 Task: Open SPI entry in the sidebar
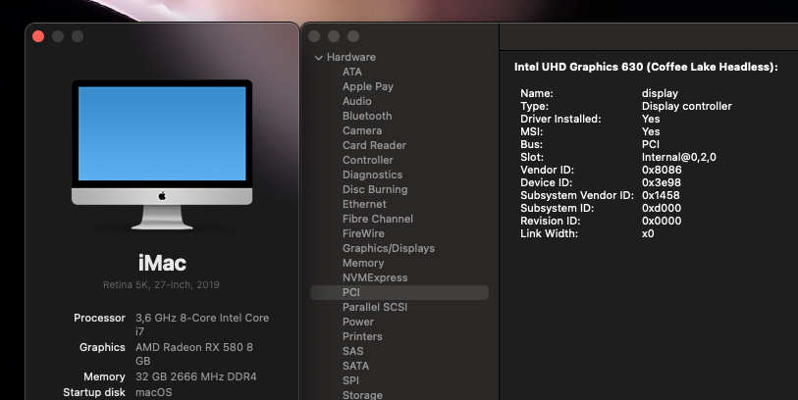pyautogui.click(x=350, y=381)
